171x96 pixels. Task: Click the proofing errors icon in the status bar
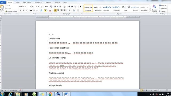pos(20,90)
